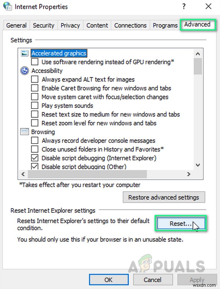The height and width of the screenshot is (289, 220).
Task: Click the settings list scroll up arrow
Action: tap(198, 54)
